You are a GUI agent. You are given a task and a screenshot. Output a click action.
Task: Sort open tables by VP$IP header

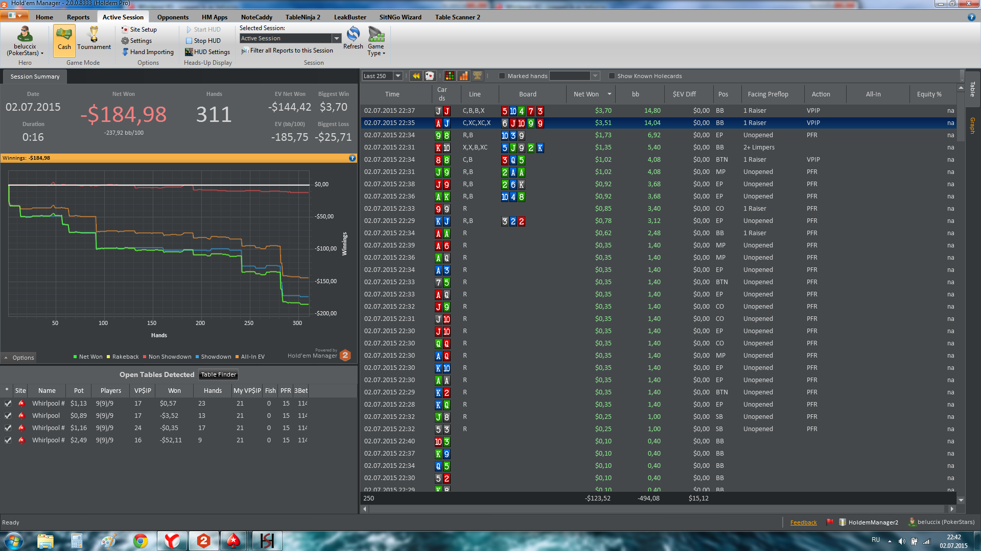point(143,391)
